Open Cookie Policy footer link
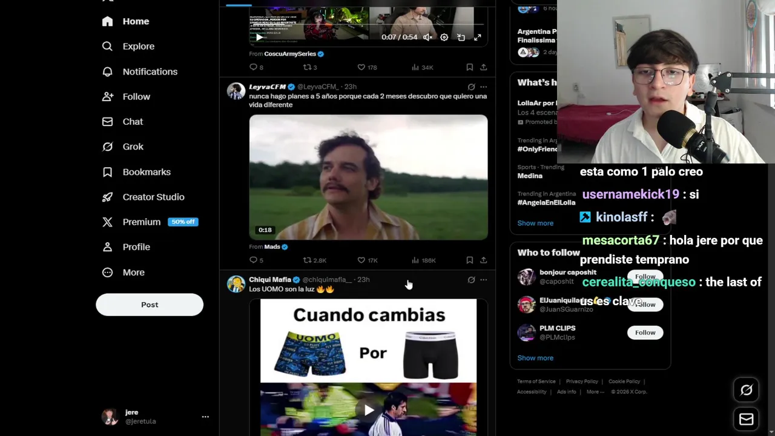Image resolution: width=775 pixels, height=436 pixels. coord(624,381)
